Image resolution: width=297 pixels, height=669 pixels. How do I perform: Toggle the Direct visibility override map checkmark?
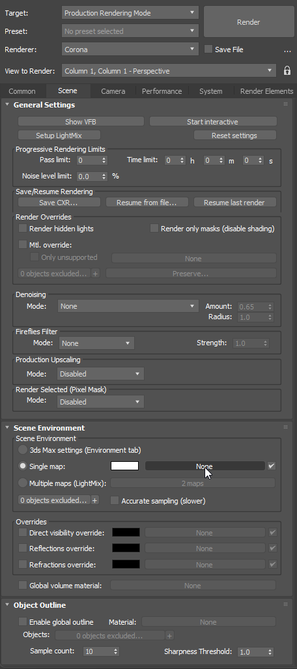pyautogui.click(x=272, y=532)
